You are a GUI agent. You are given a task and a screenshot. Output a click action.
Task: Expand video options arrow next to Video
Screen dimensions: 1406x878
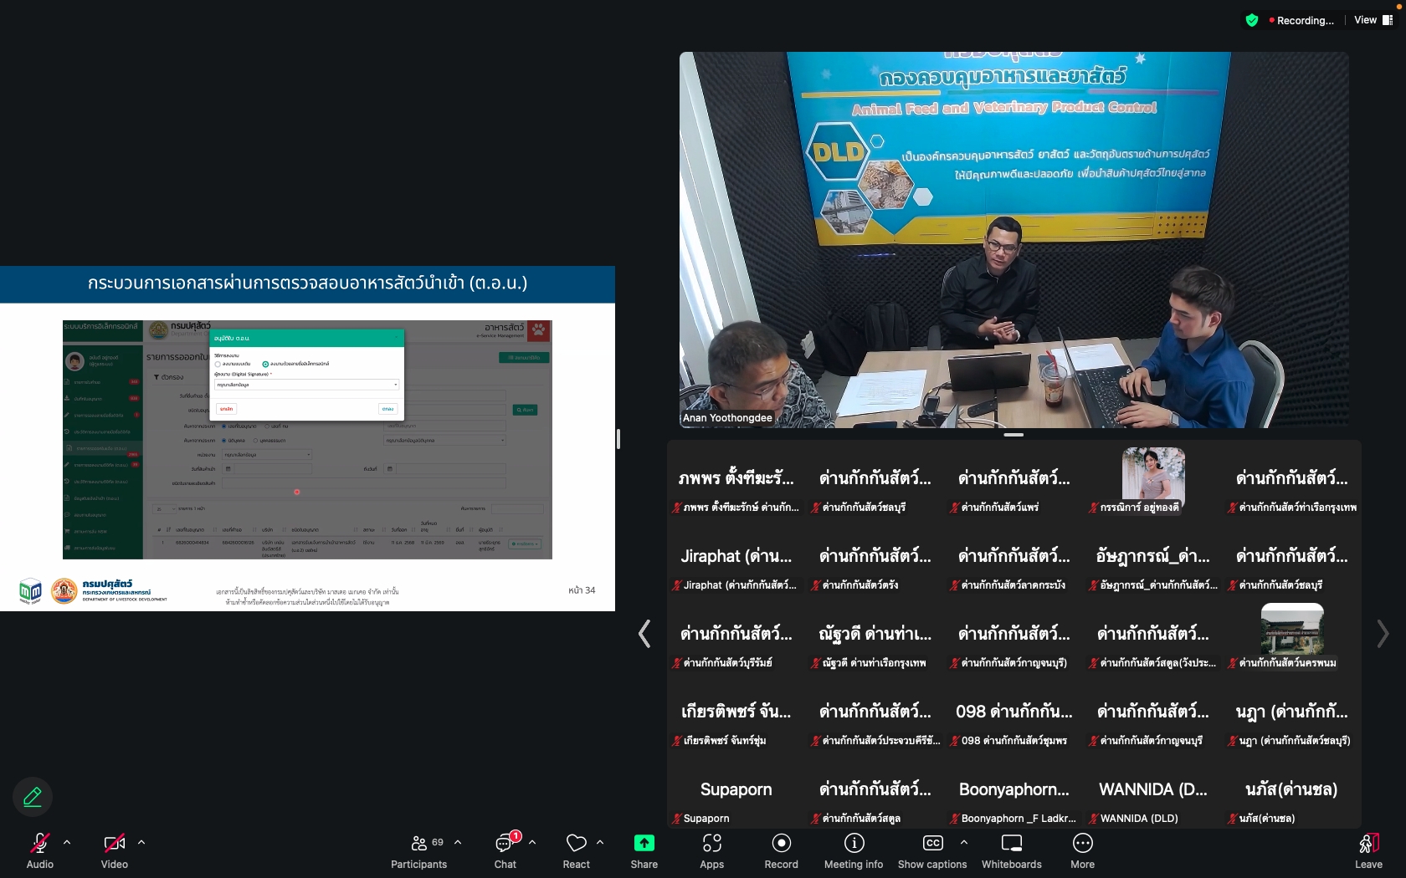[141, 842]
